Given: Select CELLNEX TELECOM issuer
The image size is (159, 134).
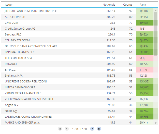Looking at the screenshot, I should [x=17, y=40].
